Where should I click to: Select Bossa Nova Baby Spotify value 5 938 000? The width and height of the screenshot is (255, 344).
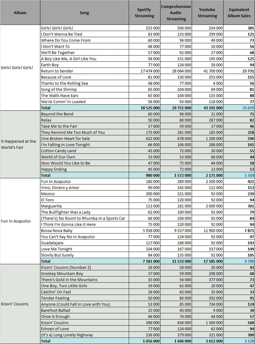pyautogui.click(x=144, y=230)
